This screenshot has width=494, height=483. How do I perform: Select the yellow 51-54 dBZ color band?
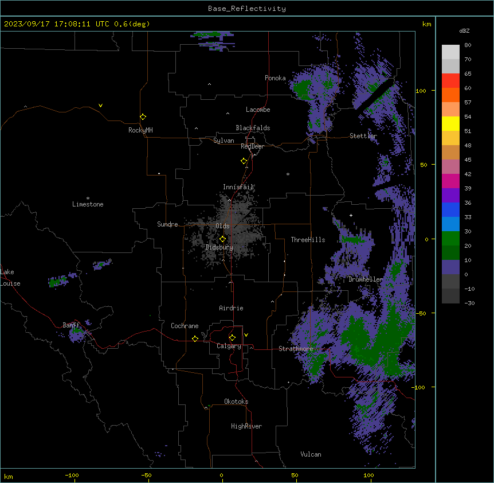[x=450, y=124]
